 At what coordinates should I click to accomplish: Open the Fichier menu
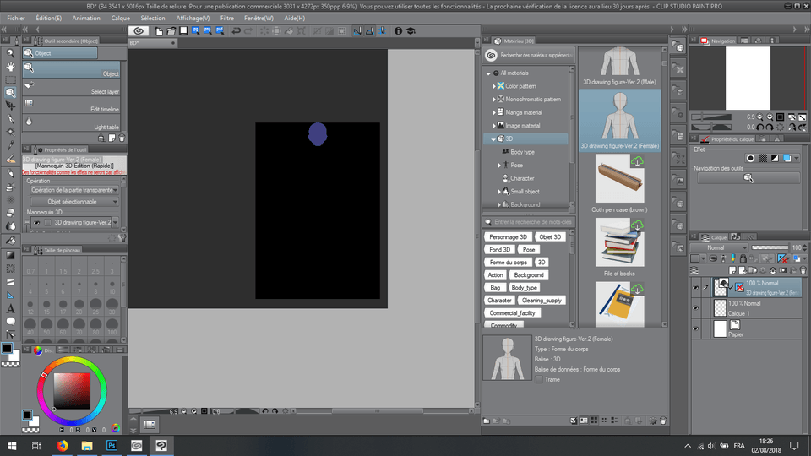(15, 18)
